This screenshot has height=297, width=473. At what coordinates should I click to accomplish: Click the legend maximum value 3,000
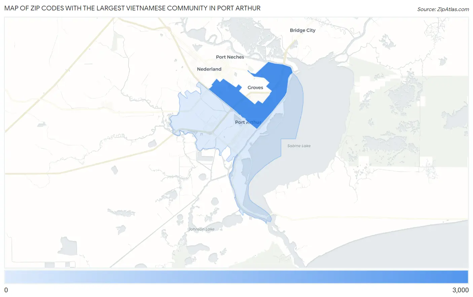click(x=460, y=290)
